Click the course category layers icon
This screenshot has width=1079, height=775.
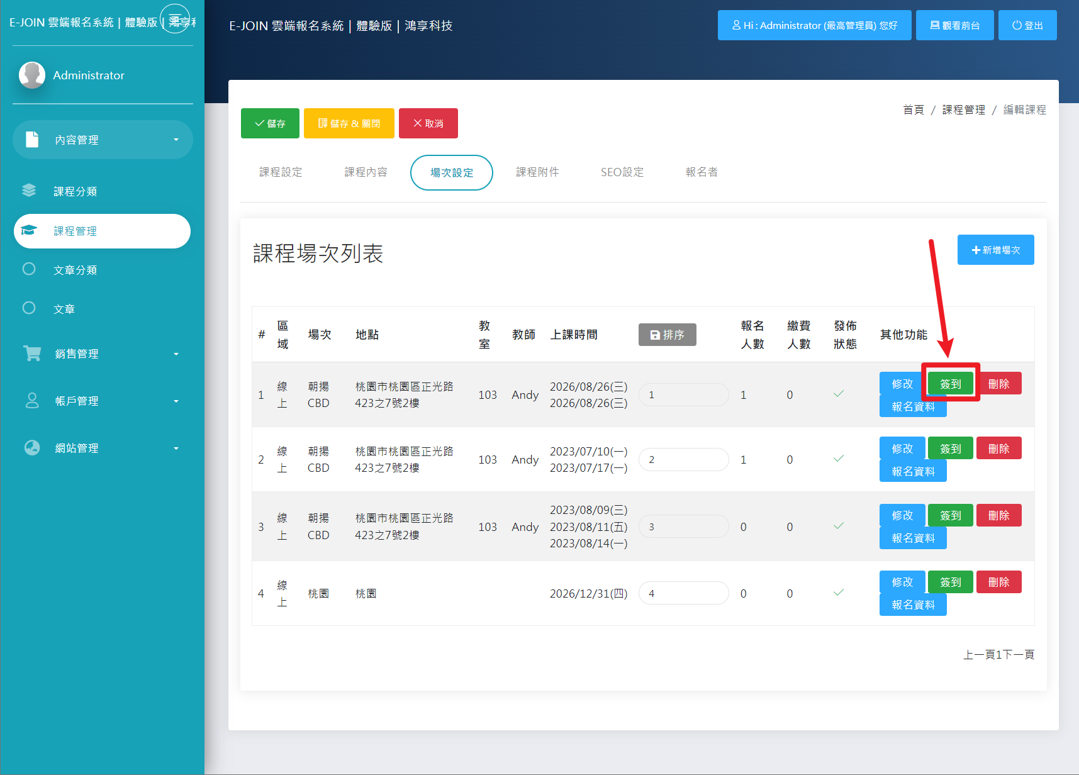coord(29,191)
